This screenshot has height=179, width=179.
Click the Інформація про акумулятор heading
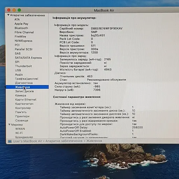point(74,18)
